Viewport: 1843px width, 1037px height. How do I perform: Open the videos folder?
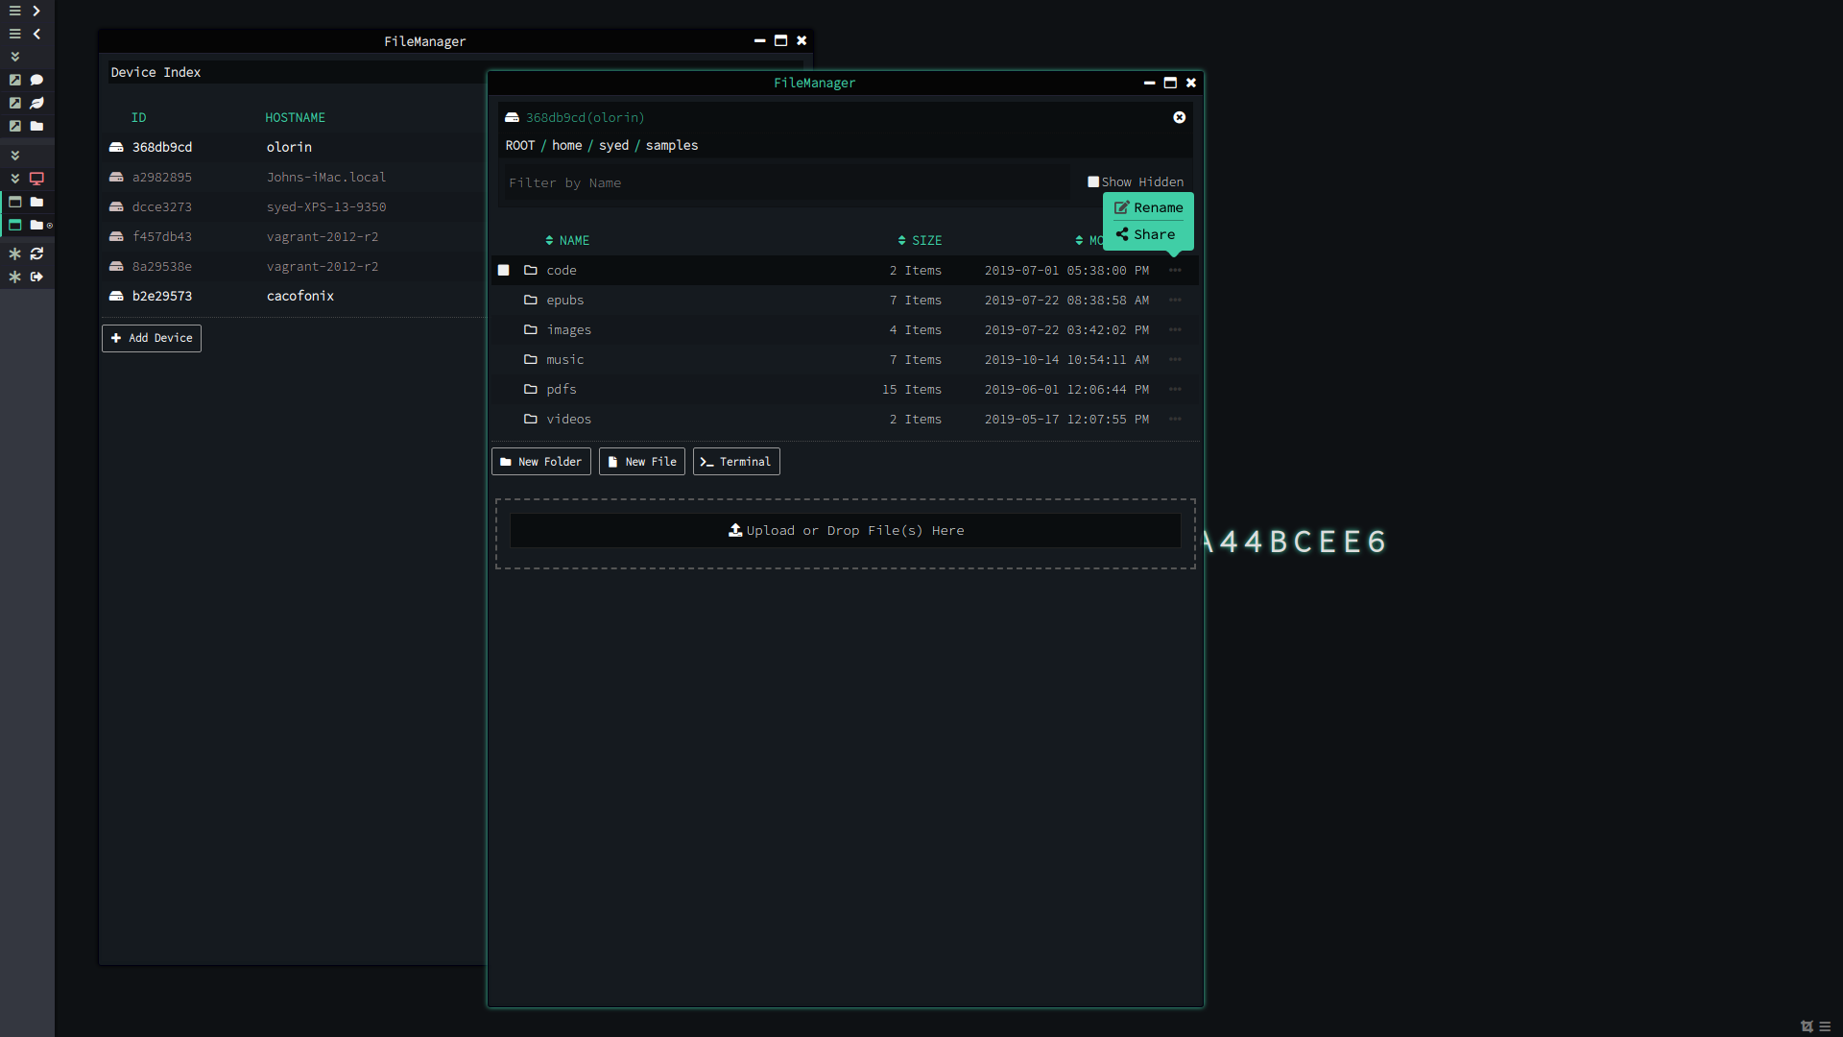(x=568, y=419)
